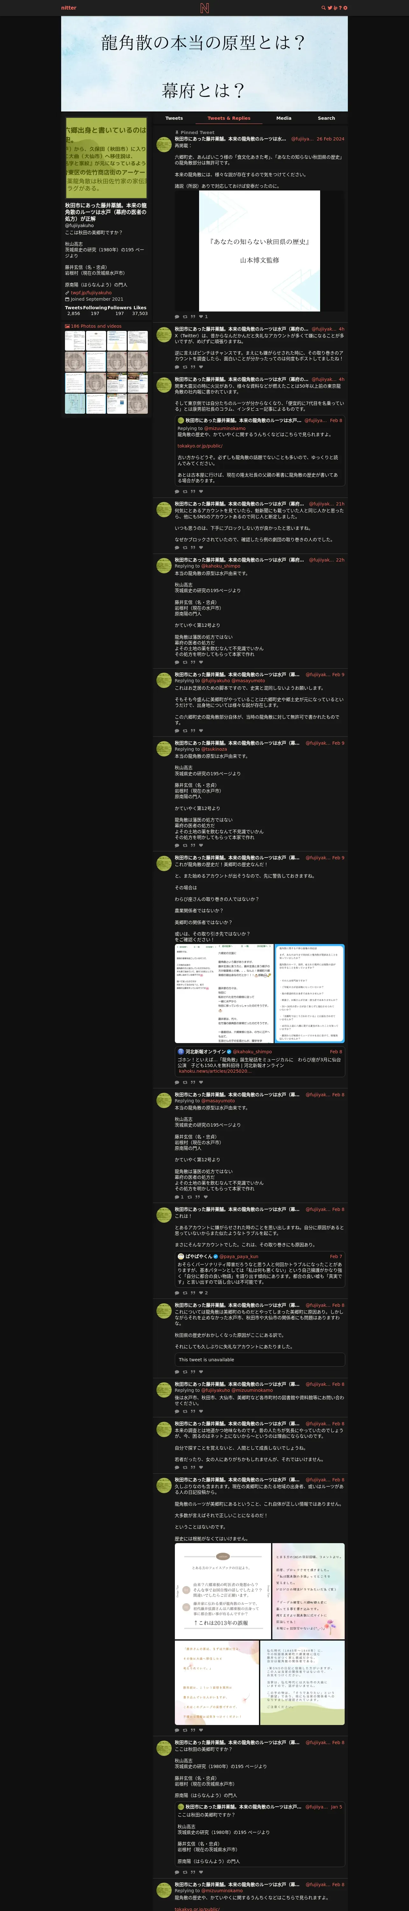Open the 22h tweet timestamp
409x1911 pixels.
(340, 560)
